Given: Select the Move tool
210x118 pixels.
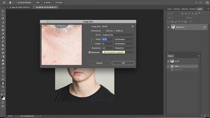Looking at the screenshot, I should [x=3, y=11].
